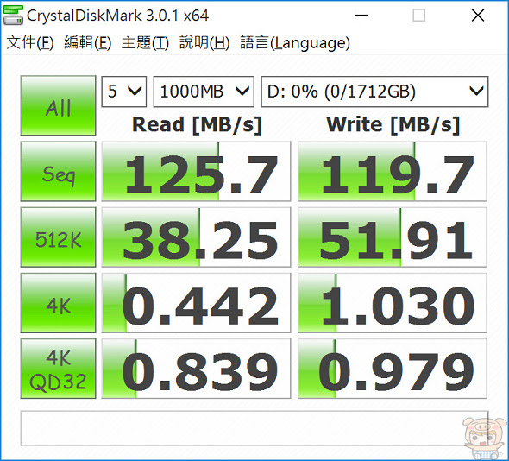Expand the 1000MB test size dropdown

204,92
